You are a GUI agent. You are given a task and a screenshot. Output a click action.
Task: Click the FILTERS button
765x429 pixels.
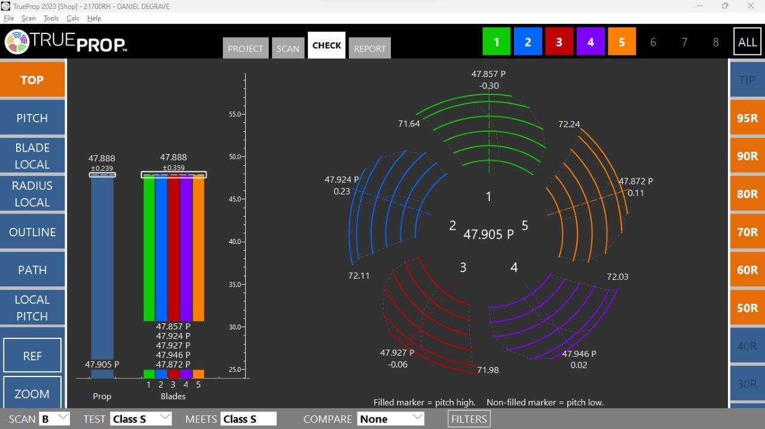click(x=469, y=419)
